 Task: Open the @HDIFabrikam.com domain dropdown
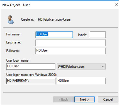(x=81, y=67)
